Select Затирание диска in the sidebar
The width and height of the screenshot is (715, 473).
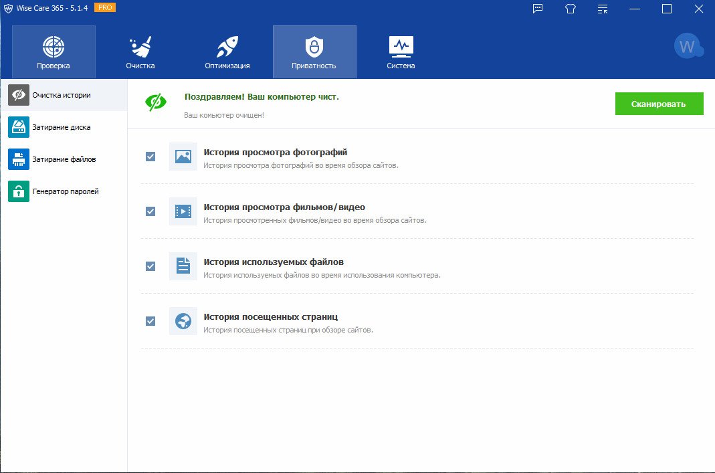63,127
